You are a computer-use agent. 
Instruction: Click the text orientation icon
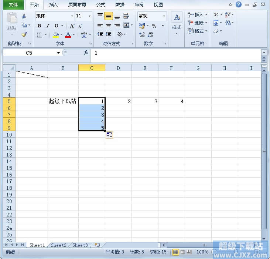pos(120,34)
